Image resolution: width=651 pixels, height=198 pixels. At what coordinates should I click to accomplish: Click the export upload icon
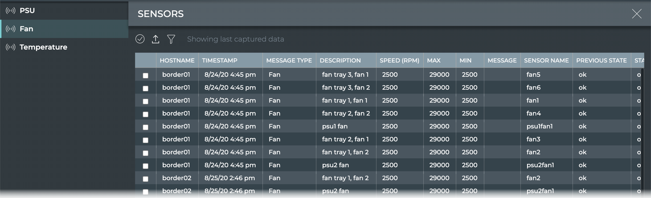point(156,39)
